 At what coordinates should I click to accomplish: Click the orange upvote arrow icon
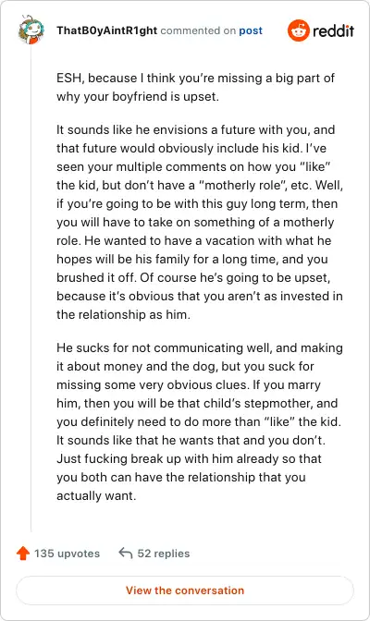pyautogui.click(x=23, y=553)
